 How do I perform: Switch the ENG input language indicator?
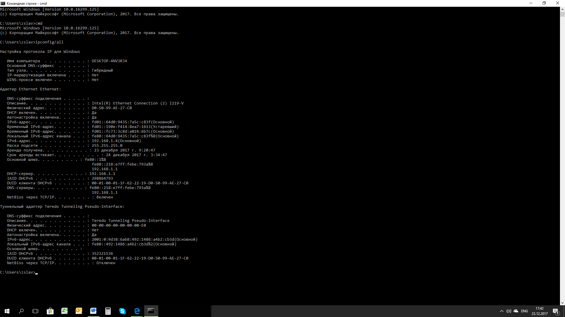click(x=524, y=311)
